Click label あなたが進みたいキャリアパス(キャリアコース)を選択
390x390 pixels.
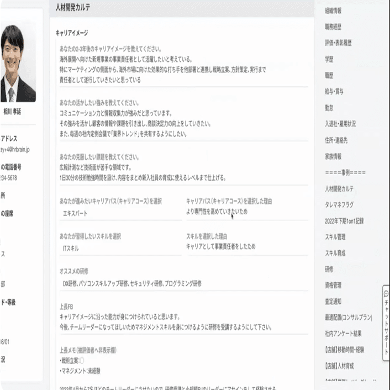110,201
